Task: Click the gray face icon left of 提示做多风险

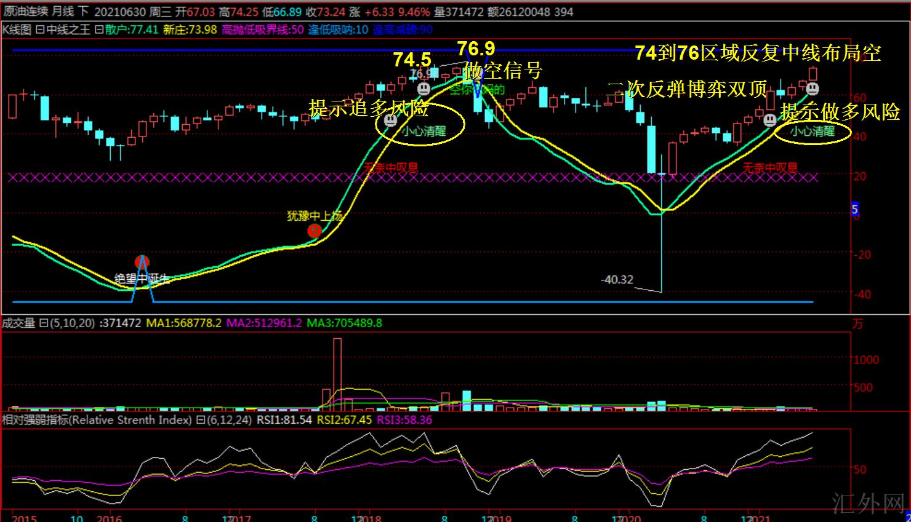Action: (769, 120)
